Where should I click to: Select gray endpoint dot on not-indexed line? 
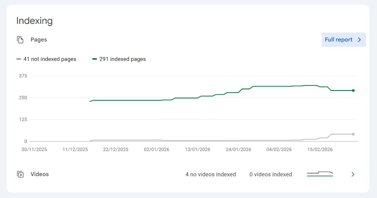coord(353,134)
